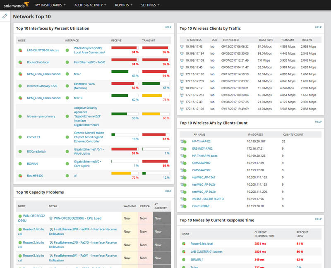
Task: Open the Ethernet1 WAN (NetFlow) interface link
Action: [84, 86]
